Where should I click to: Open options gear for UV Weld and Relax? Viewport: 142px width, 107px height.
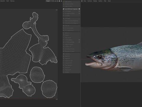click(x=79, y=13)
